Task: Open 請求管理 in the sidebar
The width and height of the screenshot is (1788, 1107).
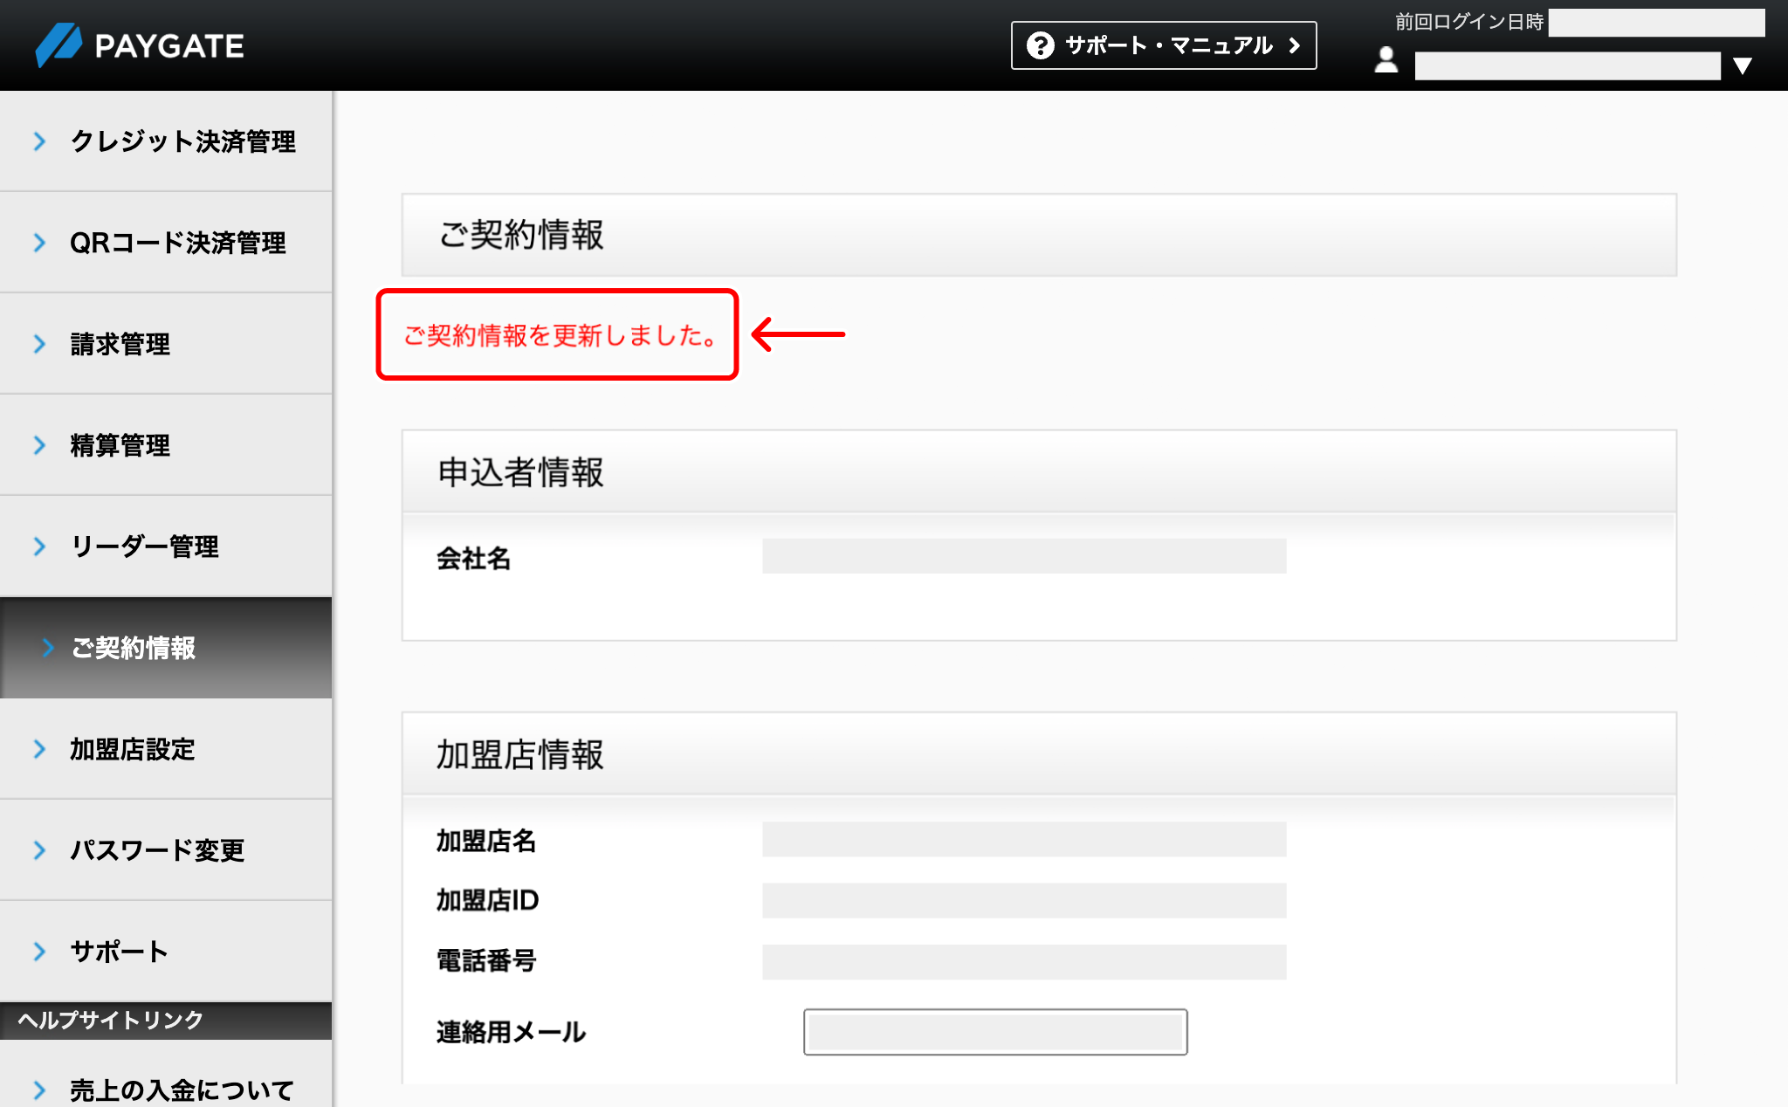Action: [166, 344]
